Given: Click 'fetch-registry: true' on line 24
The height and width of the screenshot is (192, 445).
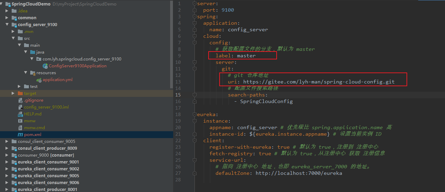Looking at the screenshot, I should (x=240, y=154).
